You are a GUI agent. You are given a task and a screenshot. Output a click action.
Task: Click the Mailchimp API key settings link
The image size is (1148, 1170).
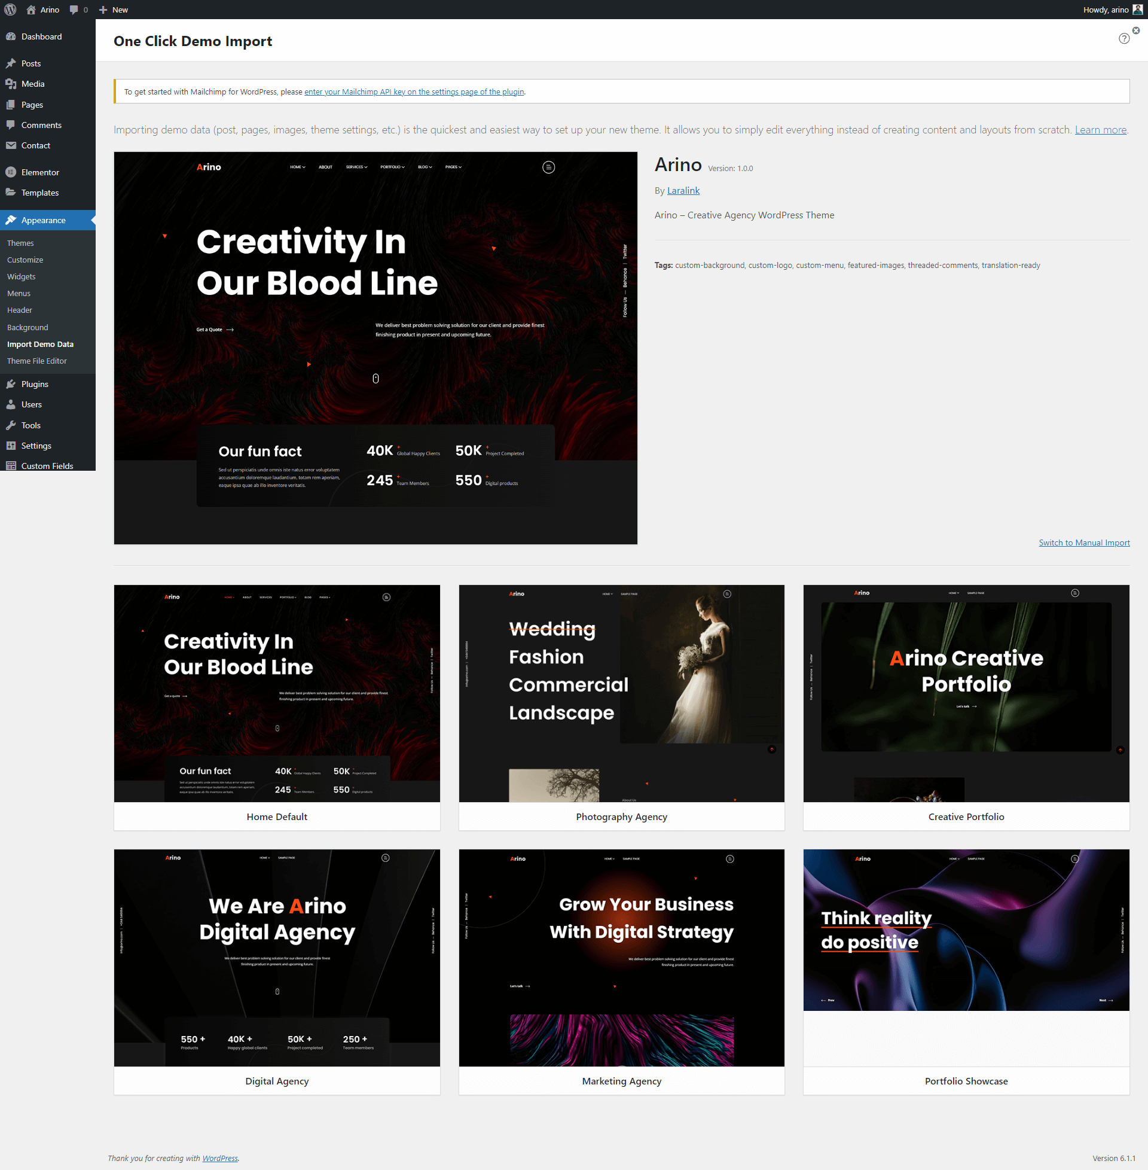pos(414,92)
